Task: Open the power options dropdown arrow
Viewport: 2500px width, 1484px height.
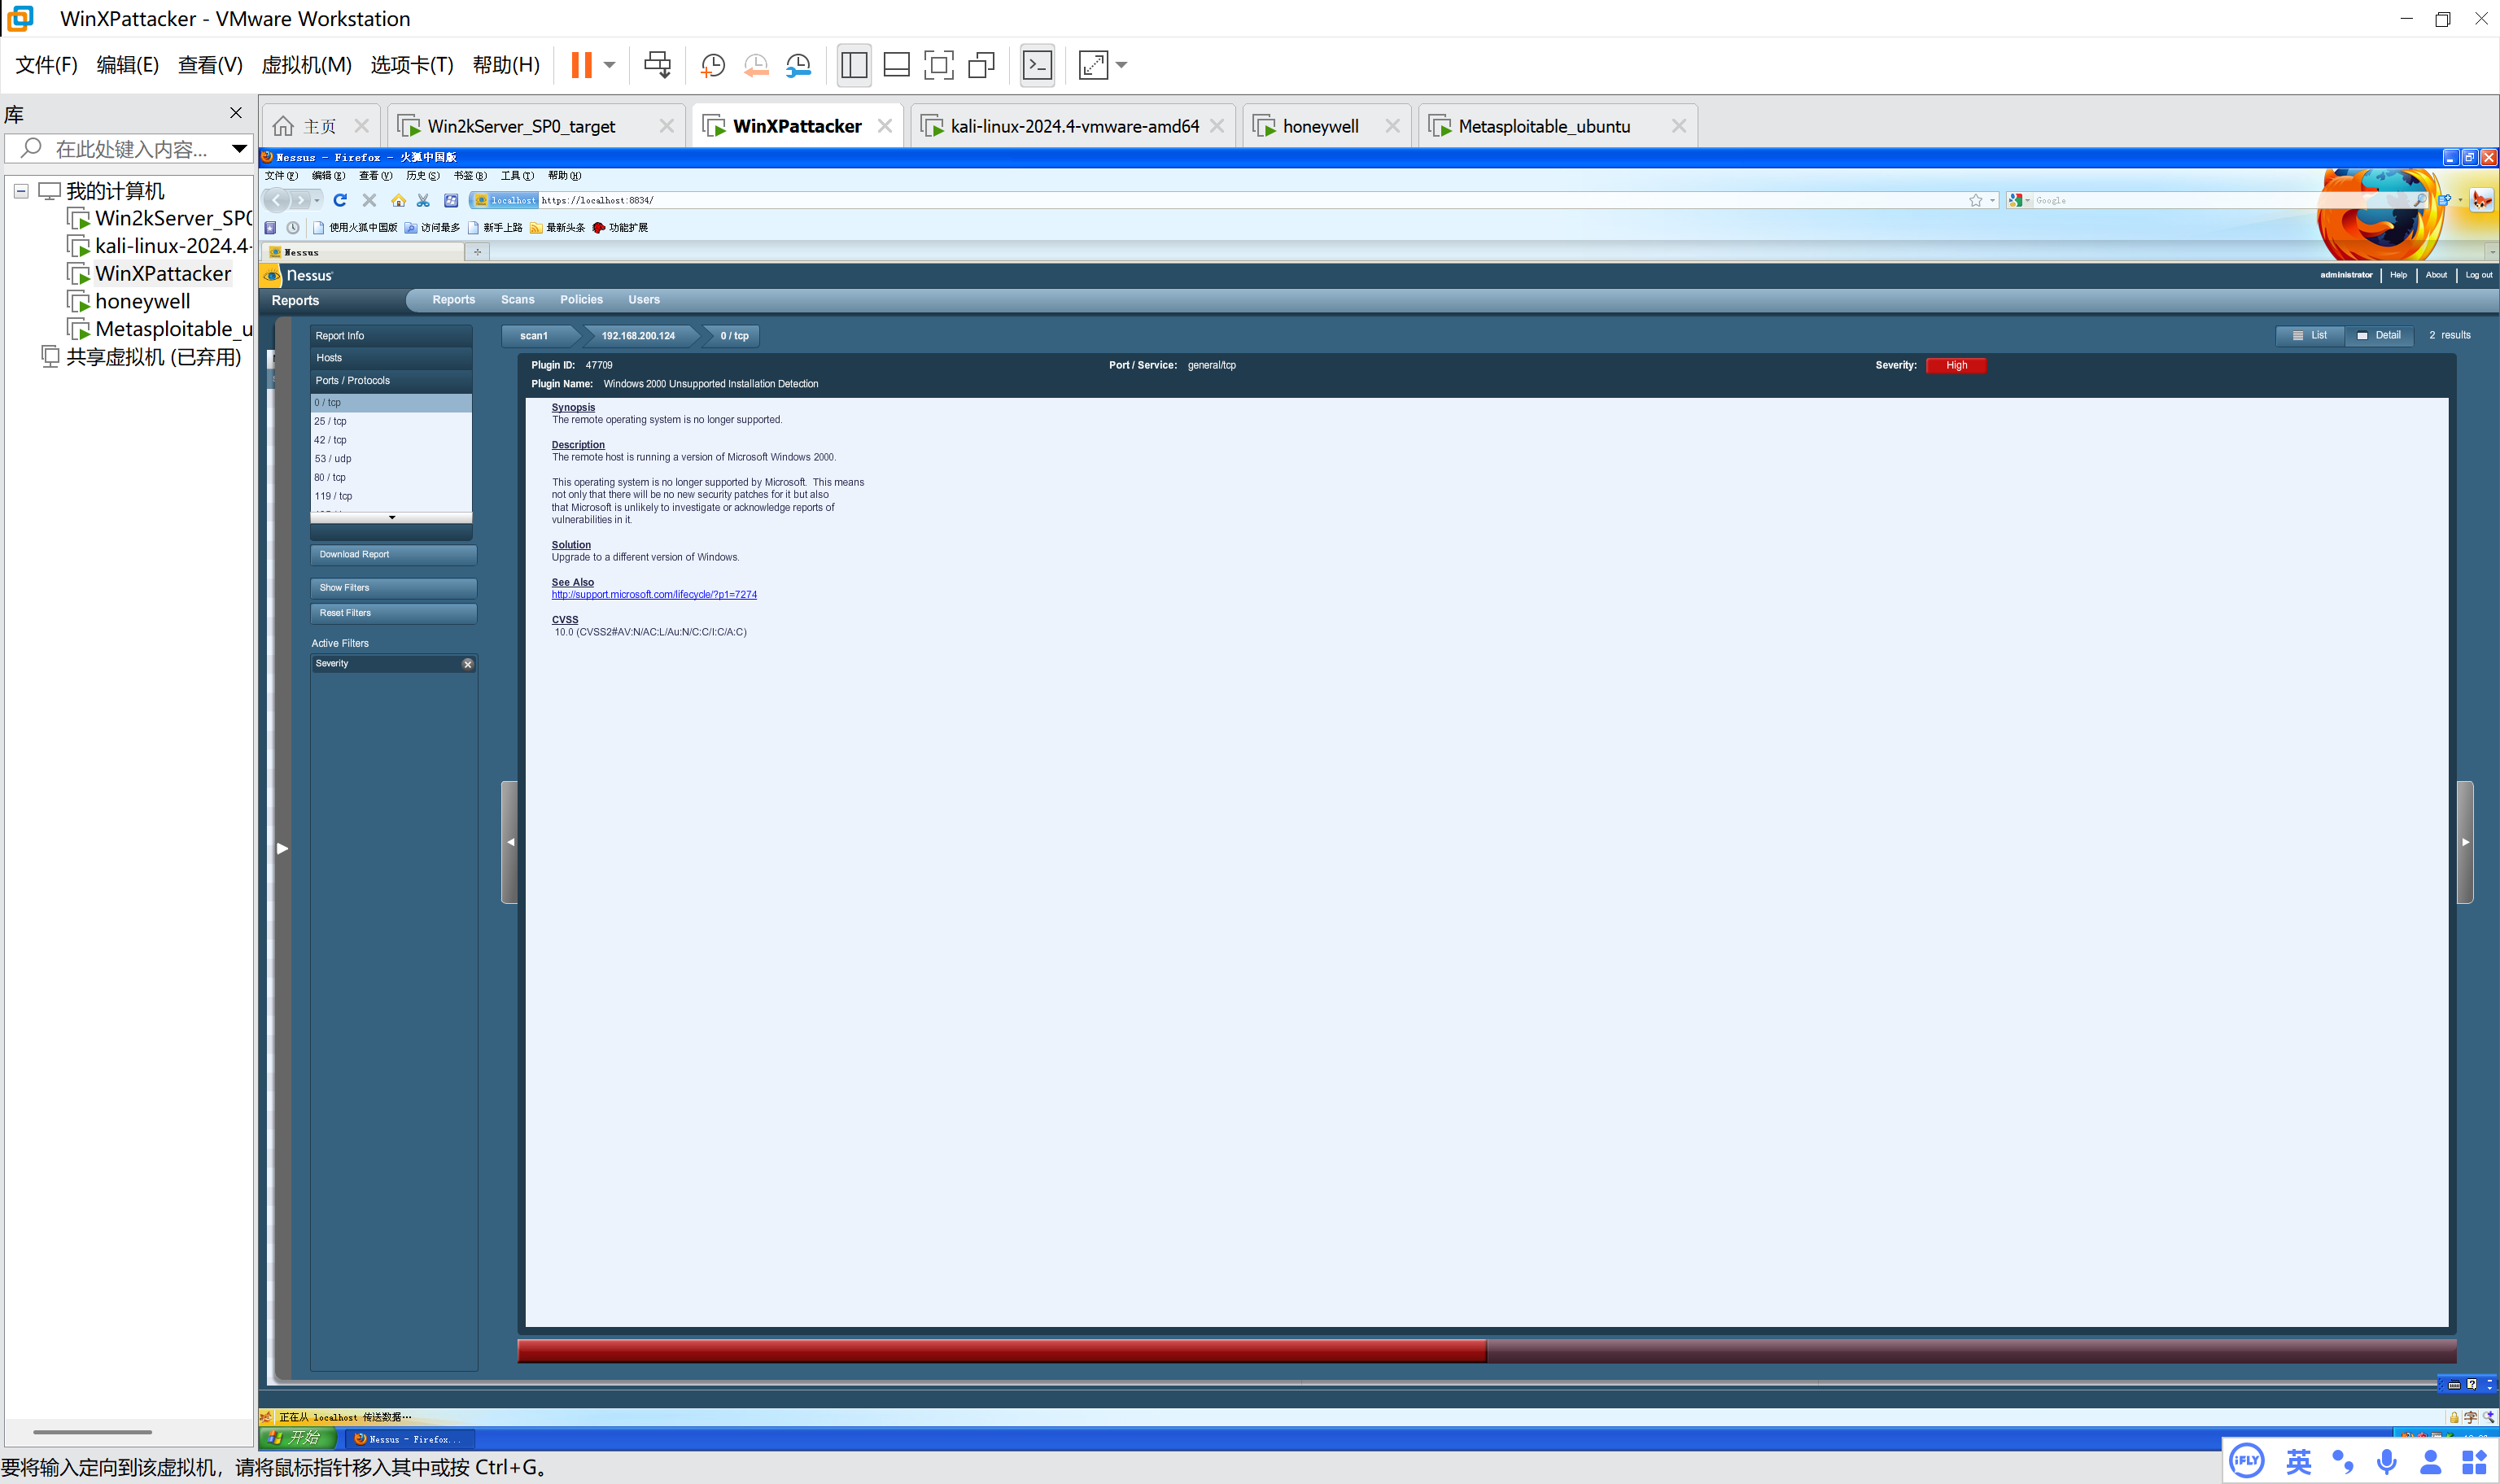Action: (609, 65)
